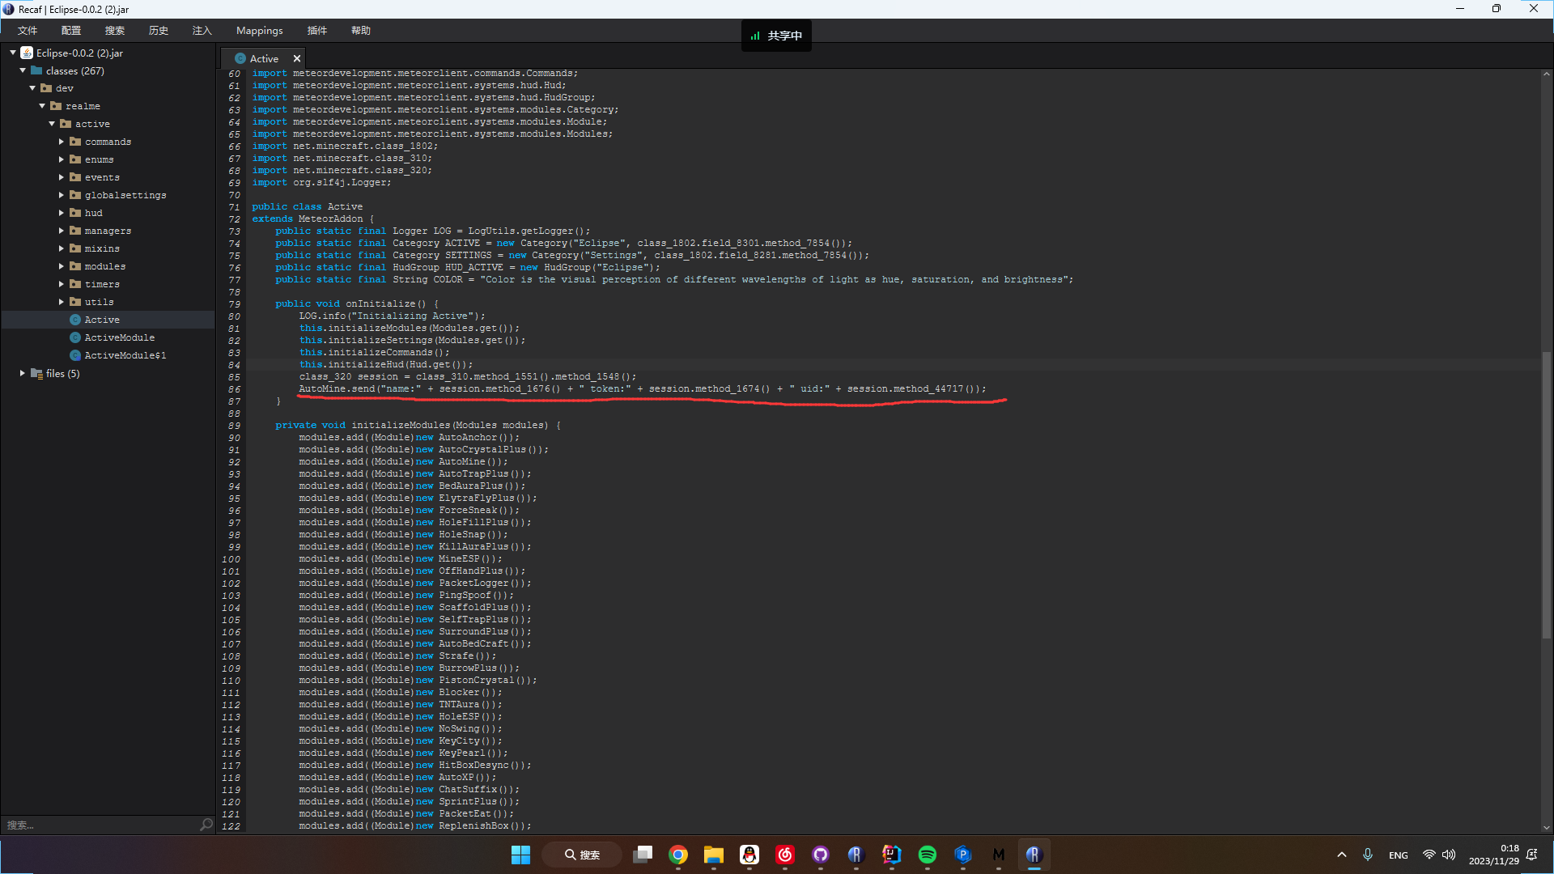Collapse the dev package
Viewport: 1554px width, 874px height.
click(32, 88)
